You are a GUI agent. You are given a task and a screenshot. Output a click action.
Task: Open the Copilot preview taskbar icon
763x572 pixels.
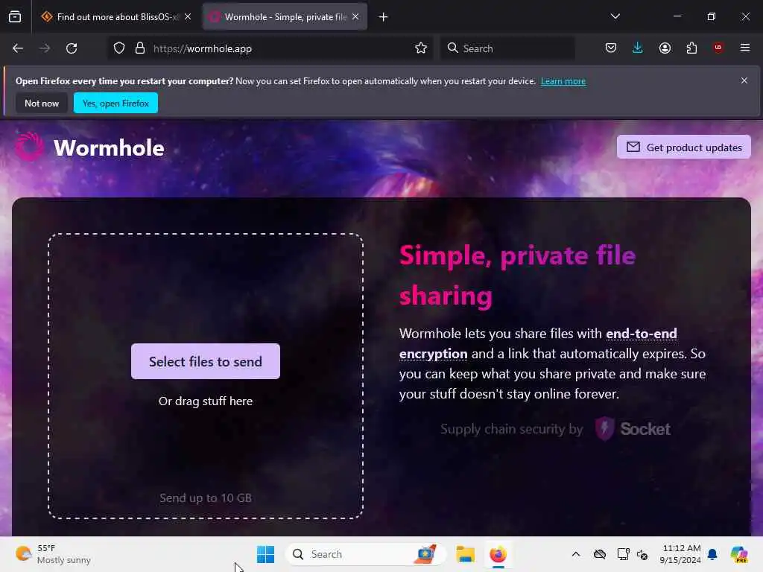tap(739, 554)
